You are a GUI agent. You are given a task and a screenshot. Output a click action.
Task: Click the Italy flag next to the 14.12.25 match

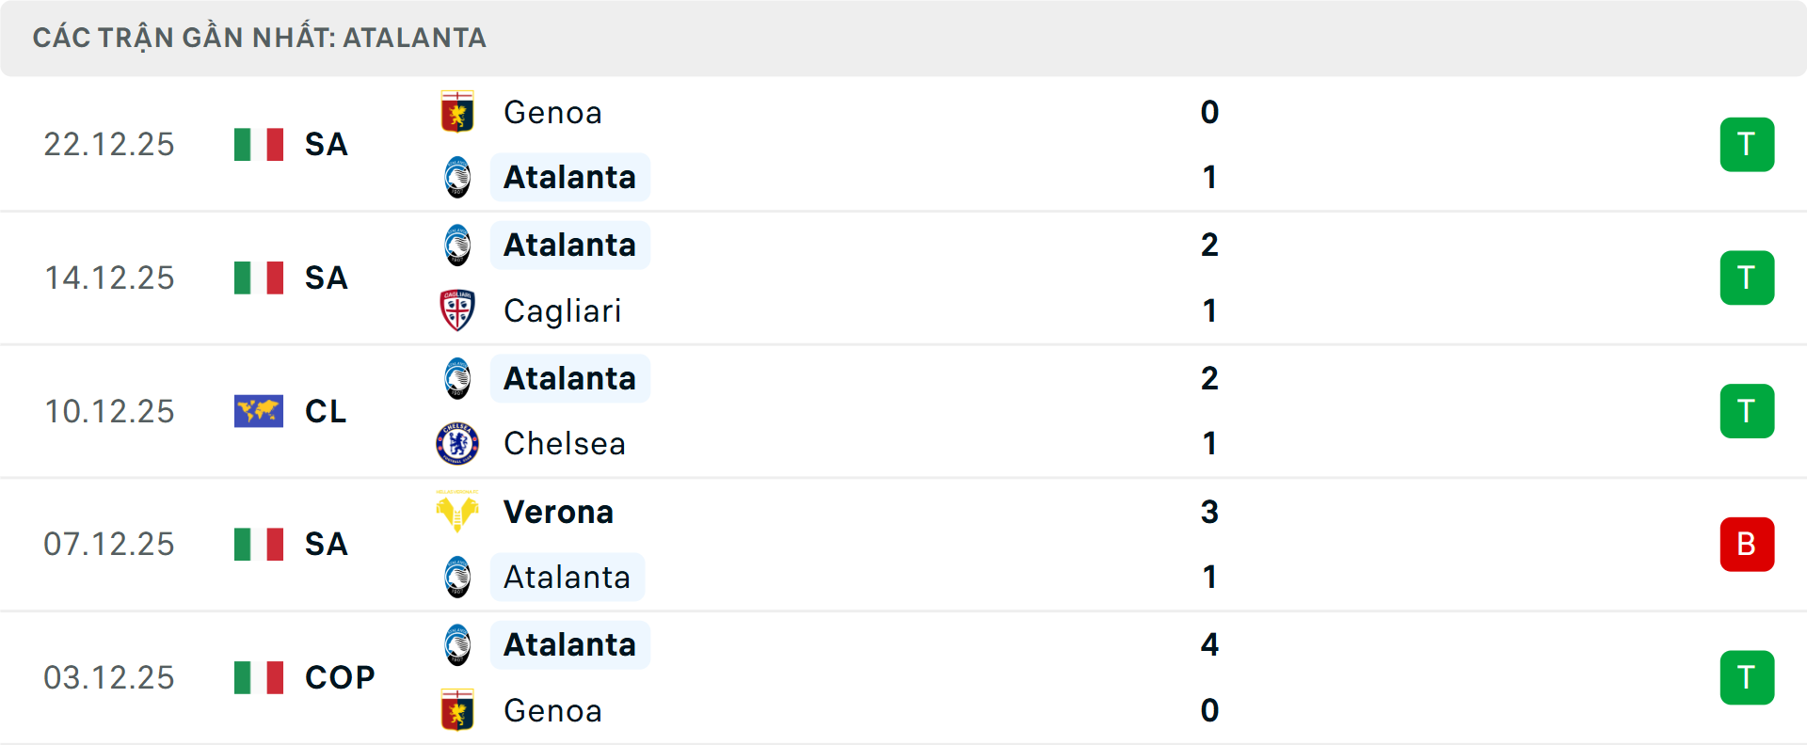258,277
